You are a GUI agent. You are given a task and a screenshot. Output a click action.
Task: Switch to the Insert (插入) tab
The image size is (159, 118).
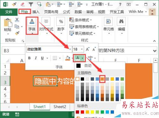pos(36,12)
